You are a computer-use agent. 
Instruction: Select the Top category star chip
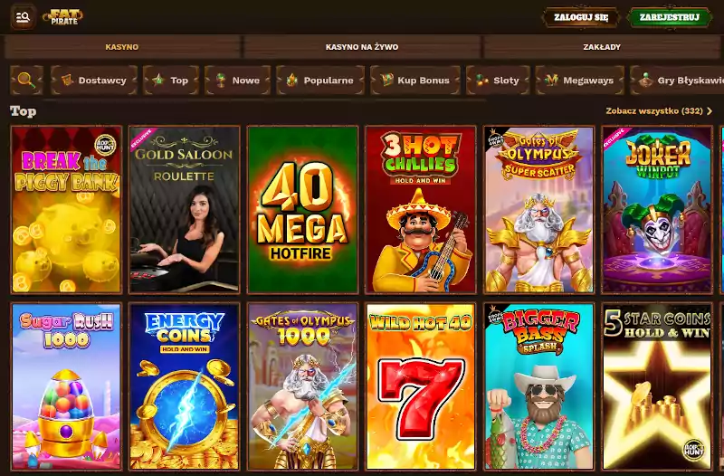171,81
